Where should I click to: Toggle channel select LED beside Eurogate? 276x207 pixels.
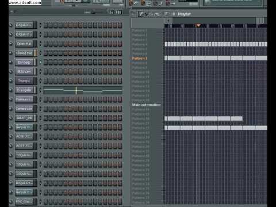coord(40,90)
